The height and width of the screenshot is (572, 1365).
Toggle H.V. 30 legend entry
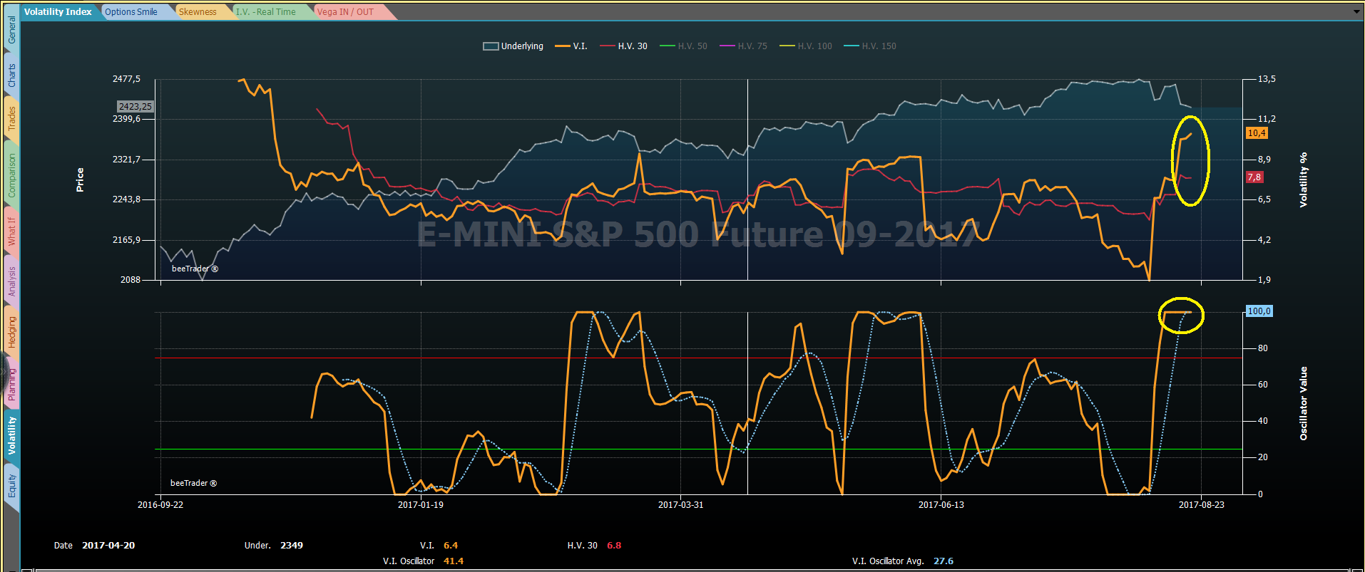pyautogui.click(x=624, y=46)
